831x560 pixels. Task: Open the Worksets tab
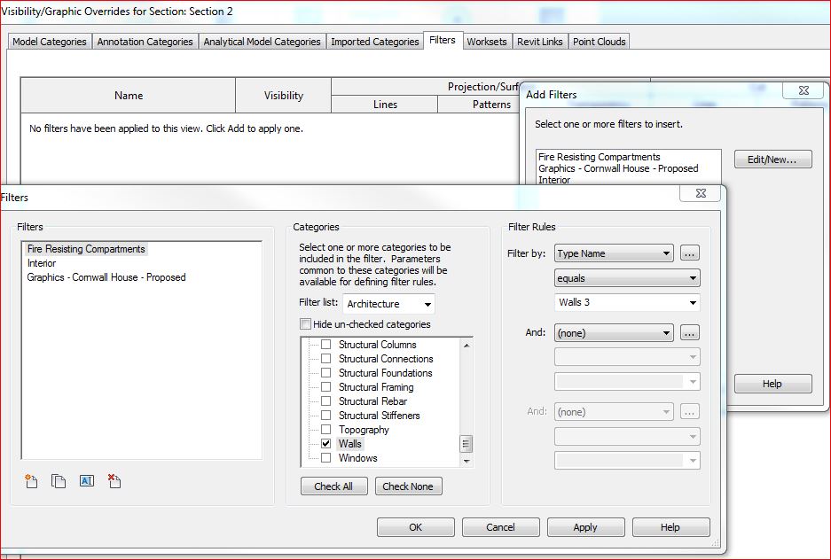(x=487, y=41)
